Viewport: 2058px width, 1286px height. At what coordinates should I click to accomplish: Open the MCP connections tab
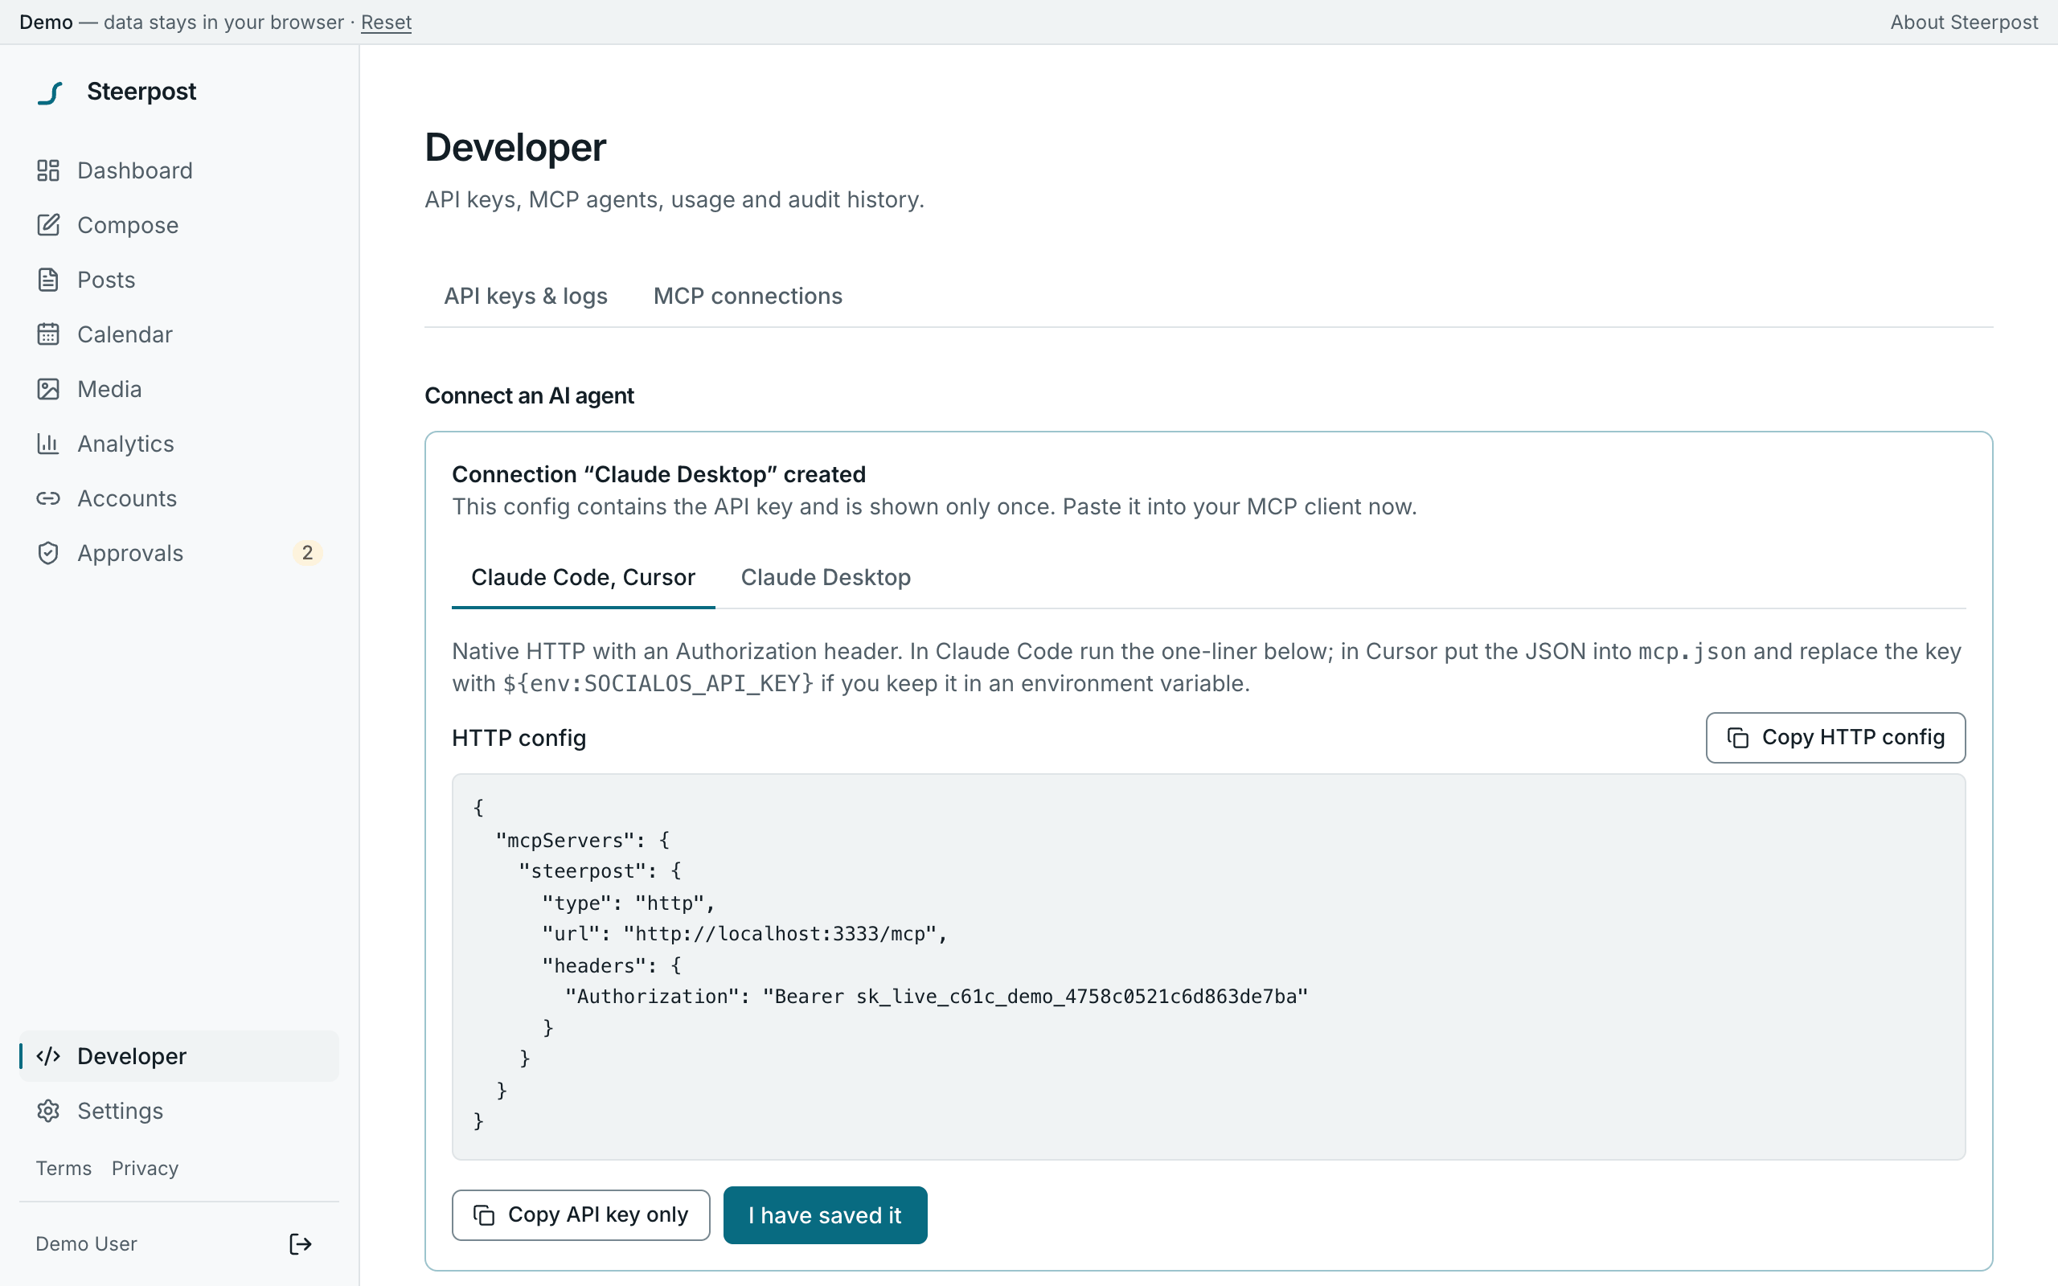pyautogui.click(x=748, y=296)
